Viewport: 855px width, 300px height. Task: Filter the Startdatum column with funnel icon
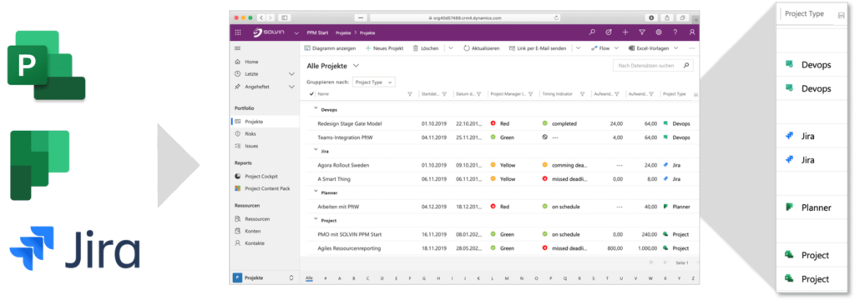444,93
